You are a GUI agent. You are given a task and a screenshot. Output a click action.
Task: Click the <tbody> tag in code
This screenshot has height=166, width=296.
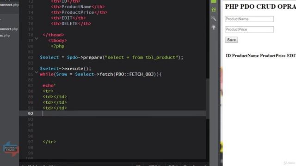(x=57, y=41)
